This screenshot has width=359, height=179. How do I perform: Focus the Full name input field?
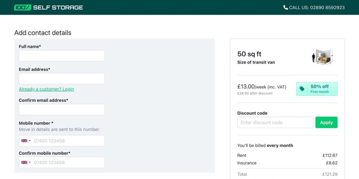point(62,56)
